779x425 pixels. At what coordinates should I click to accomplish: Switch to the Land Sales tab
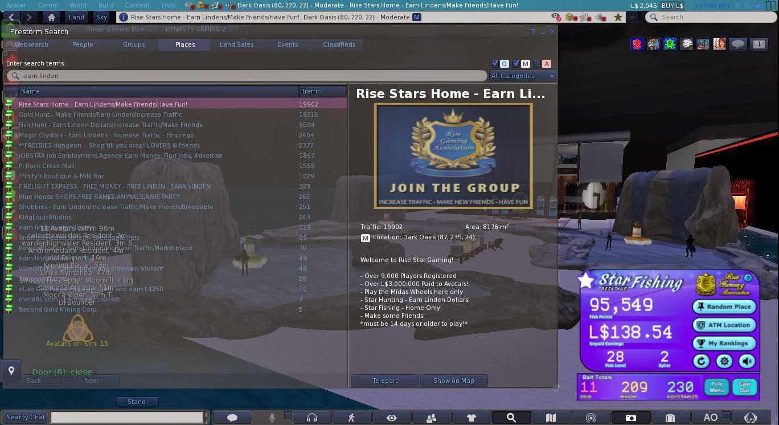coord(237,44)
